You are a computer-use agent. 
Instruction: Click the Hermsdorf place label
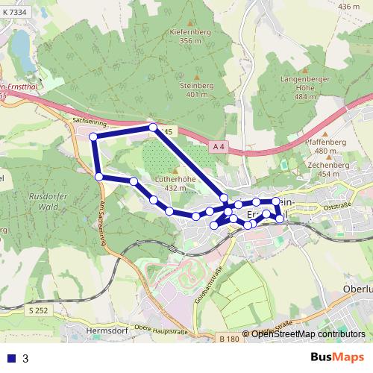107,330
